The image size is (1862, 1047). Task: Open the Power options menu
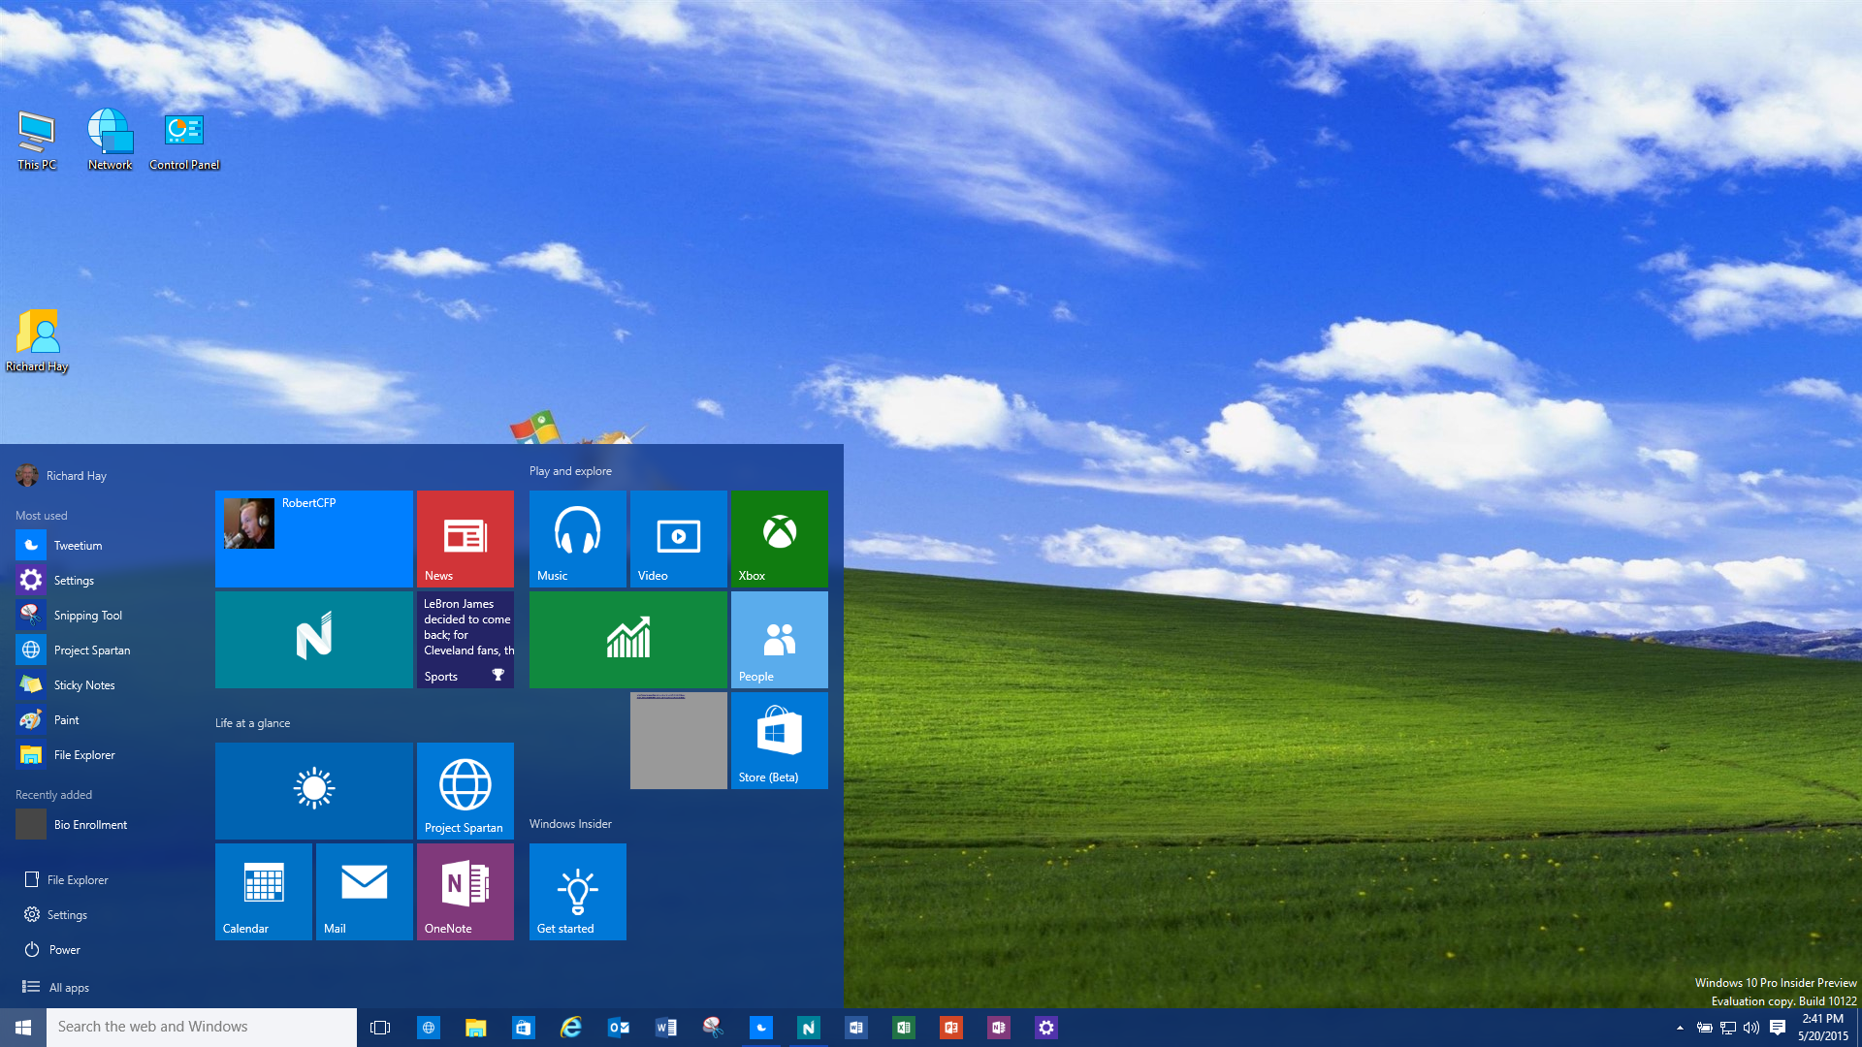(x=64, y=949)
